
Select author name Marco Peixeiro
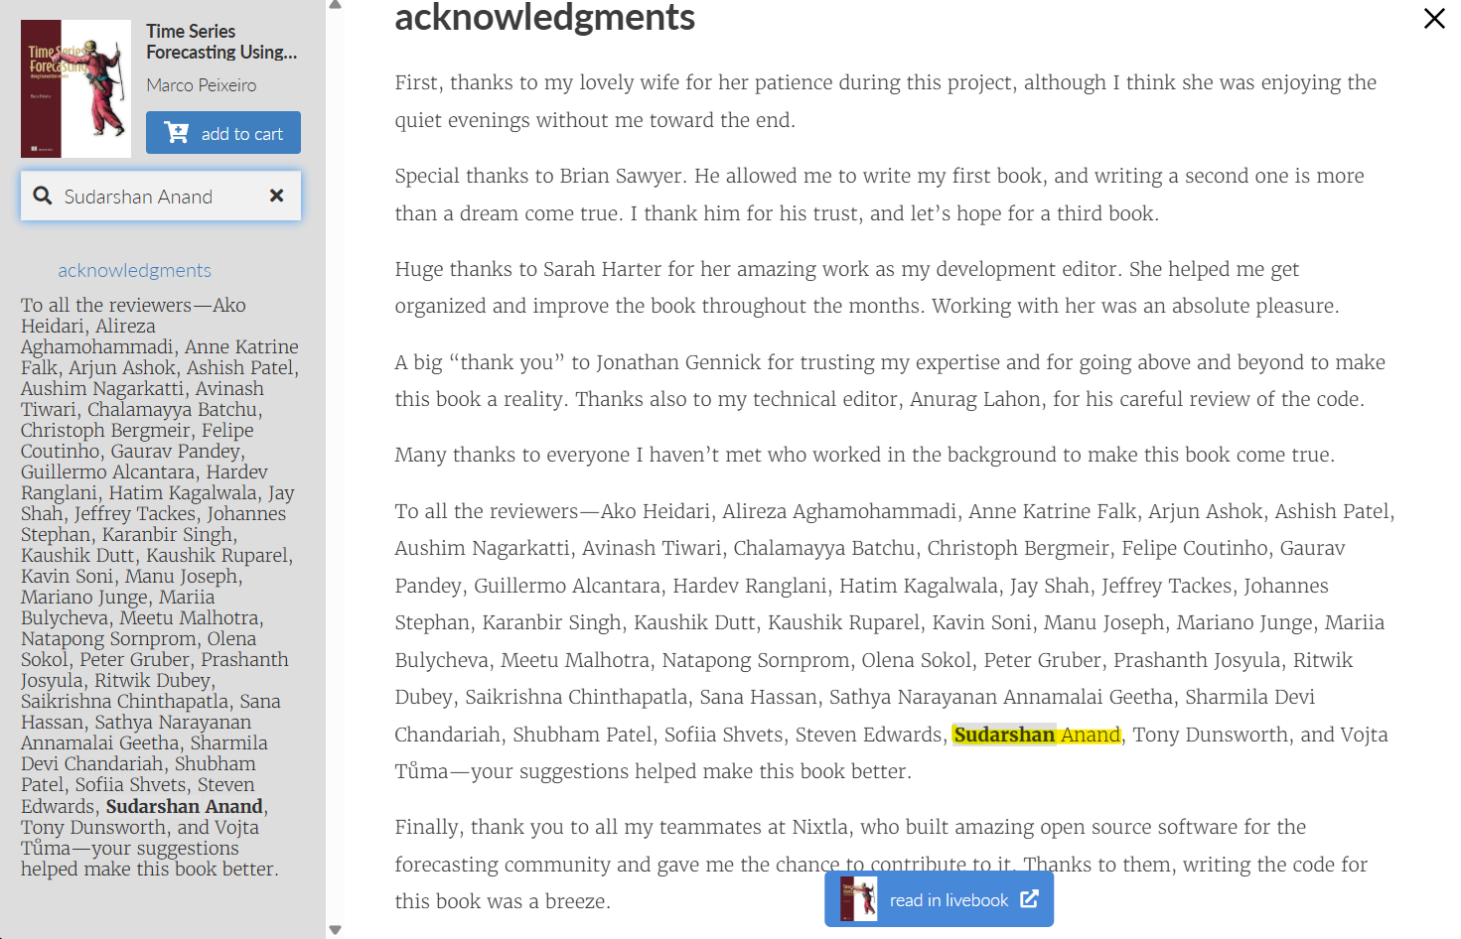[x=202, y=85]
